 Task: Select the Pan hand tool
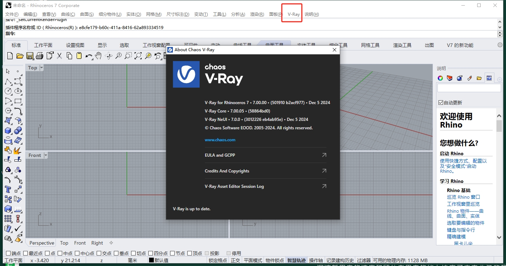[x=99, y=56]
